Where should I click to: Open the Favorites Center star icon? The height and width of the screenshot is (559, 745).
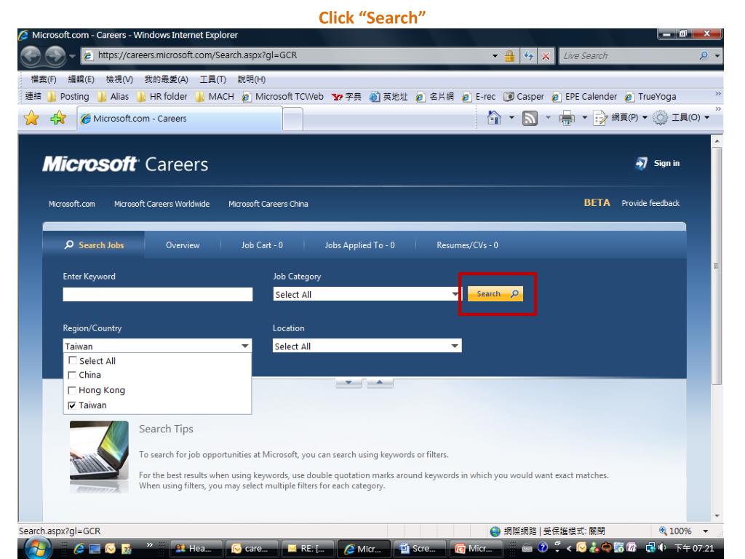[x=31, y=118]
